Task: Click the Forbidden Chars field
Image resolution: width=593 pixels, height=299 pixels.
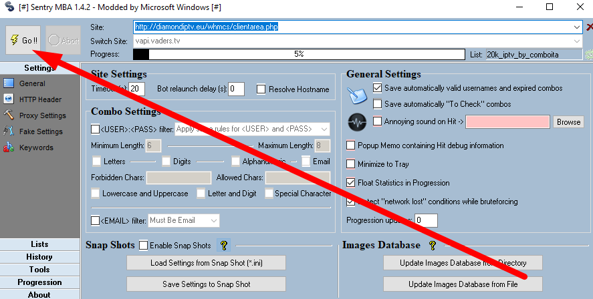Action: tap(179, 178)
